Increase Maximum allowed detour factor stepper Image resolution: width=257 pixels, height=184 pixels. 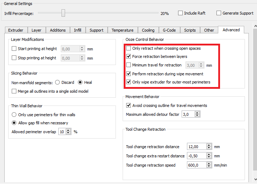(197, 113)
